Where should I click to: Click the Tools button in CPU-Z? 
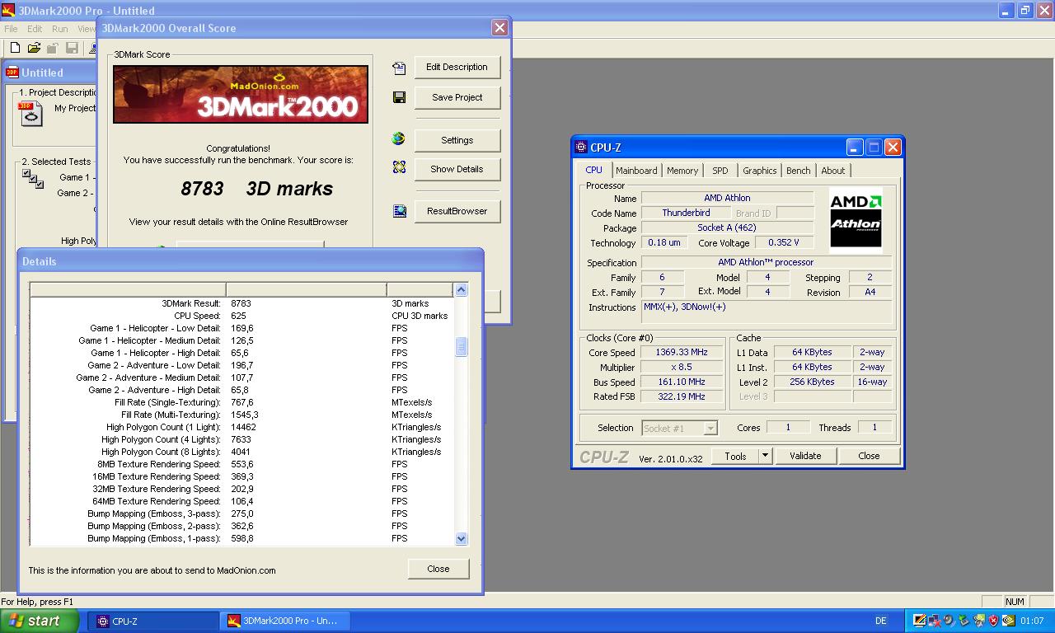(x=735, y=456)
